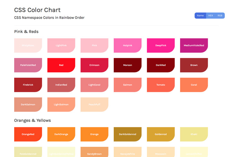Select the Tomato swatch
Screen dimensions: 235x157
point(161,85)
